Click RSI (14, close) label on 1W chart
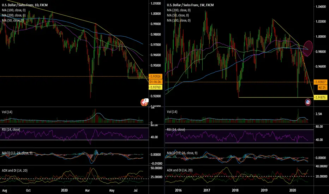329x194 pixels. (x=176, y=129)
